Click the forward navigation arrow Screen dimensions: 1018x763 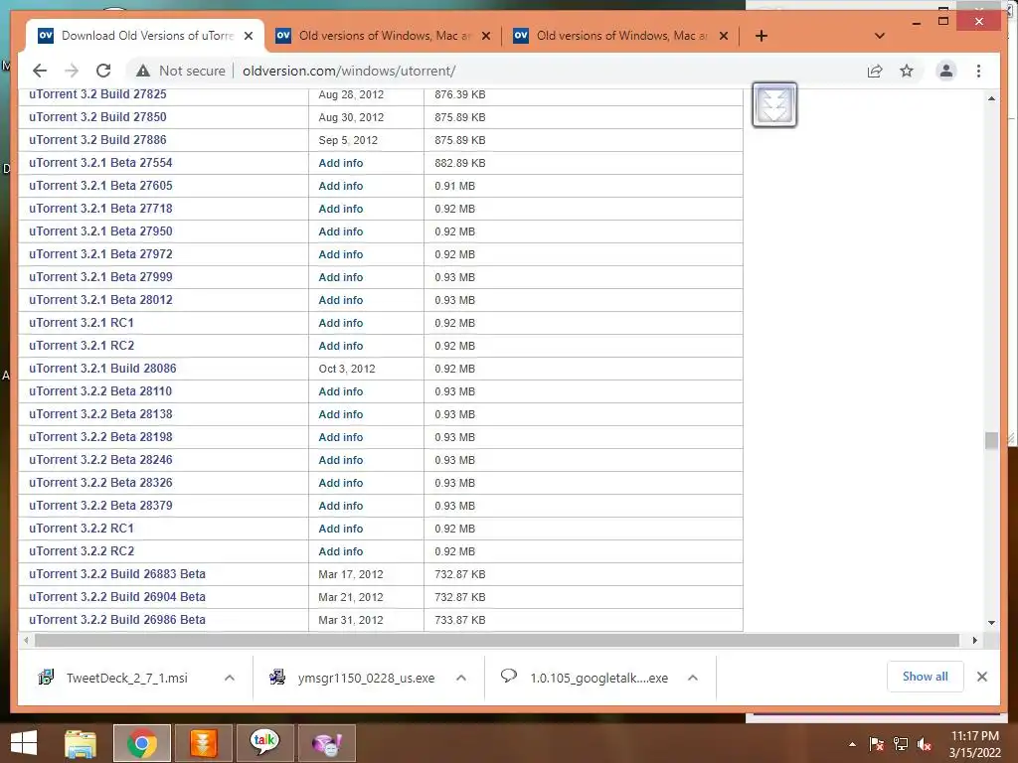tap(72, 71)
